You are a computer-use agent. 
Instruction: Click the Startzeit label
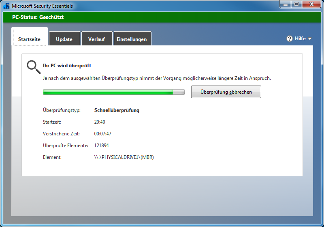52,122
